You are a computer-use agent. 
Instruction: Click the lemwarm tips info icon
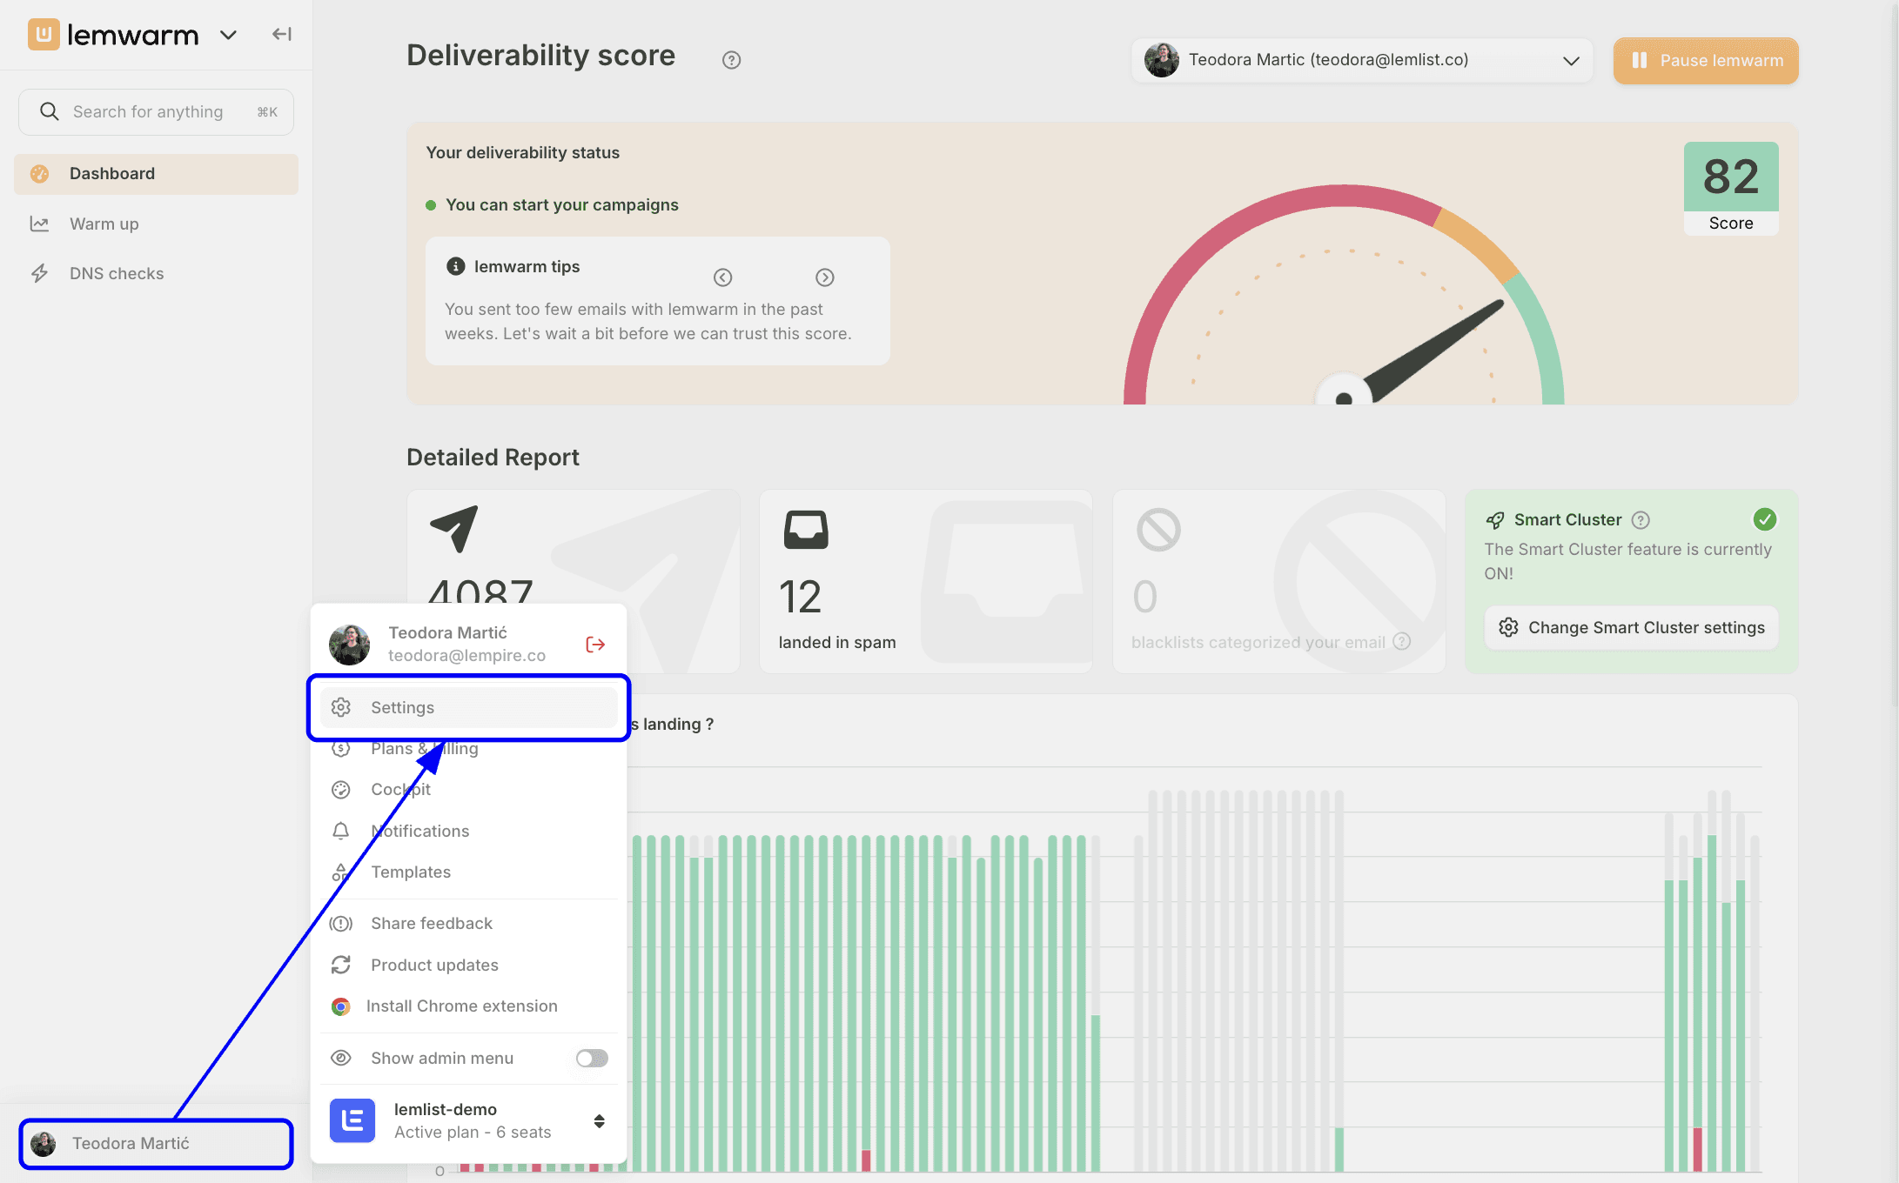tap(455, 266)
